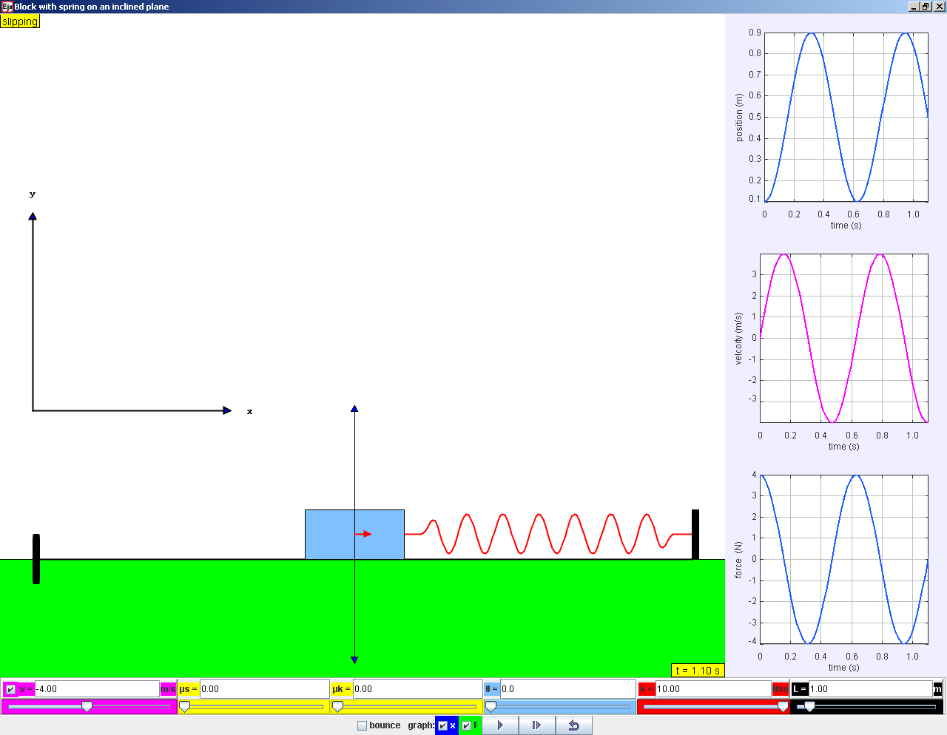Click the magenta velocity slider handle
Image resolution: width=947 pixels, height=735 pixels.
[x=87, y=707]
